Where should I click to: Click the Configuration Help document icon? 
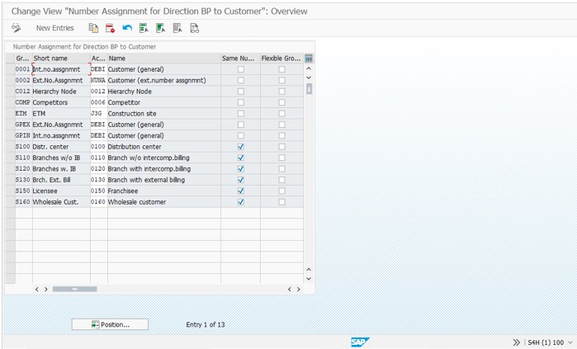(195, 28)
